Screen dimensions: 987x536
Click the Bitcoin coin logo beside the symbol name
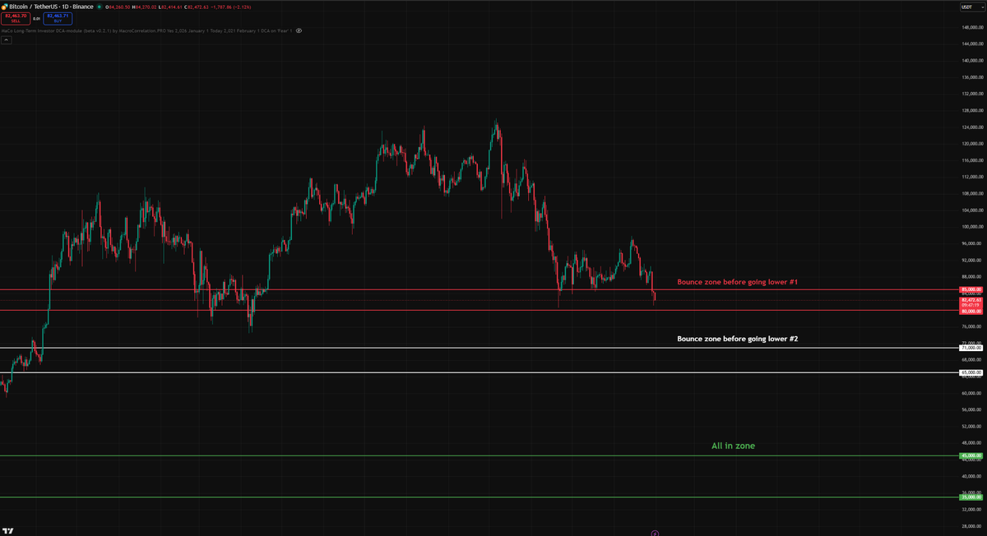point(5,6)
